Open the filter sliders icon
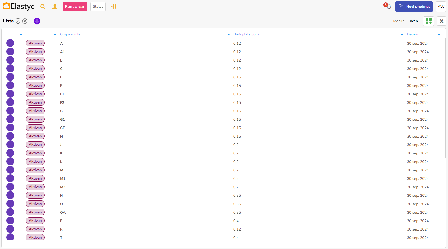This screenshot has width=448, height=249. 113,7
